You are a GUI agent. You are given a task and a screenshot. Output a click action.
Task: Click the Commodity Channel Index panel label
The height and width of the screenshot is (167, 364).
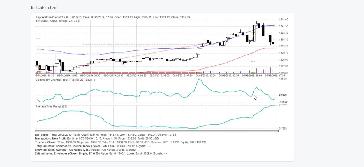tap(65, 80)
